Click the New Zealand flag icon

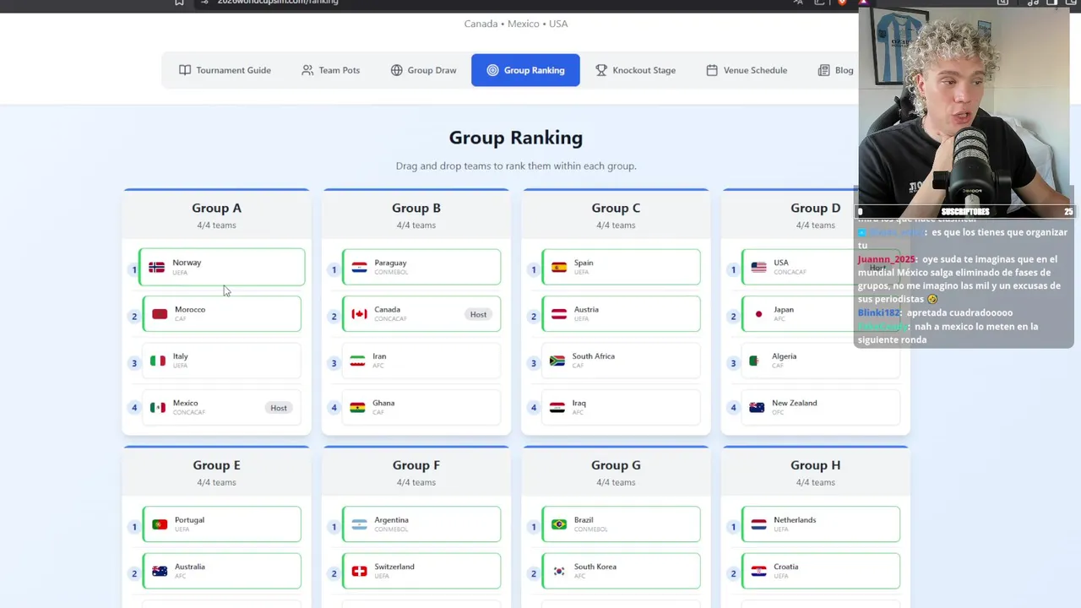tap(756, 408)
